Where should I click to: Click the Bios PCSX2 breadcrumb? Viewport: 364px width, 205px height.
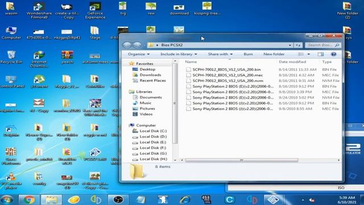pyautogui.click(x=172, y=45)
